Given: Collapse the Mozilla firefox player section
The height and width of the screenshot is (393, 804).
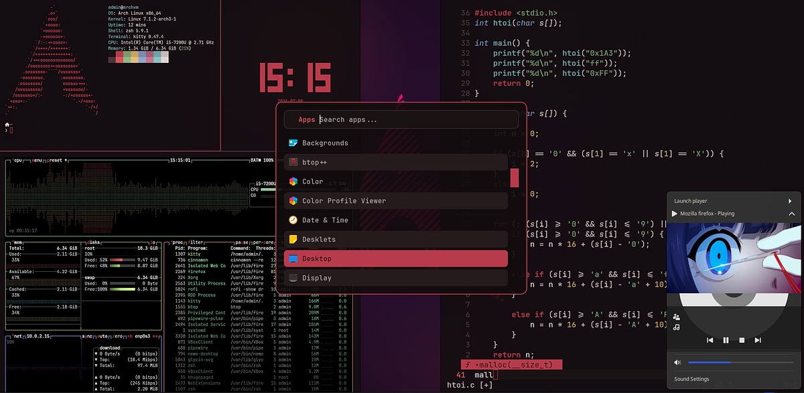Looking at the screenshot, I should (791, 214).
